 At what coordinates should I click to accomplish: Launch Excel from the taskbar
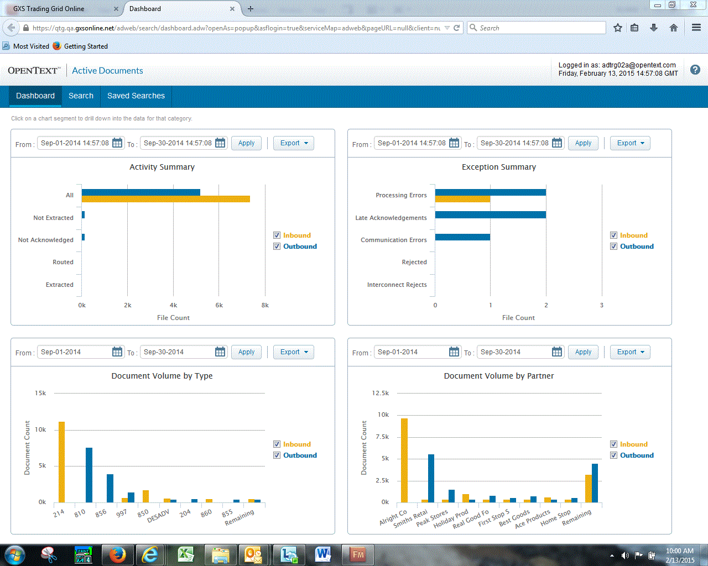pos(185,554)
